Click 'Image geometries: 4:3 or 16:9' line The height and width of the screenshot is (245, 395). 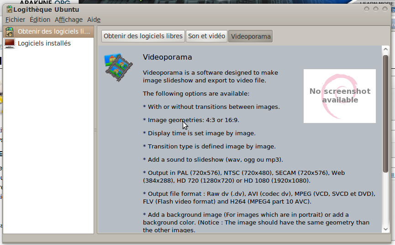pos(191,120)
